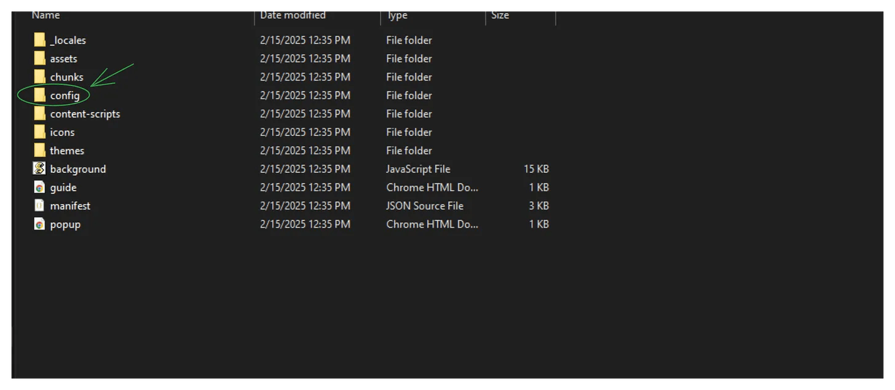Screen dimensions: 895x390
Task: Select the manifest JSON file
Action: (x=69, y=205)
